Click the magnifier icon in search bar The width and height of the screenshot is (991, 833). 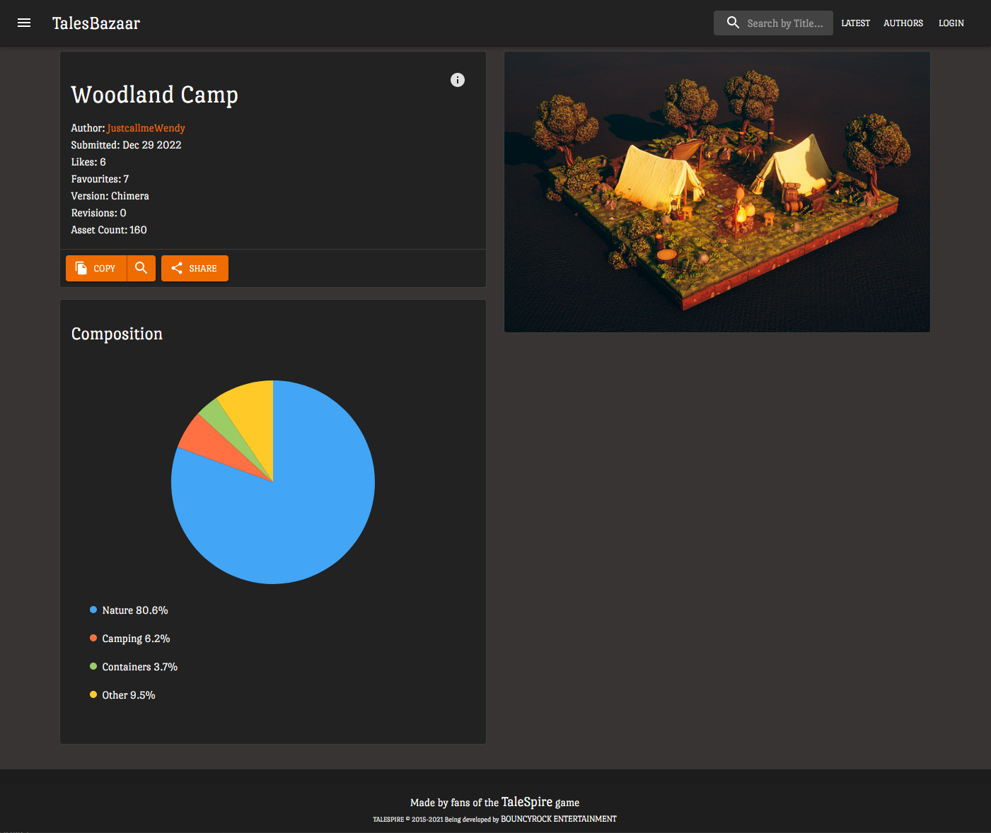733,23
